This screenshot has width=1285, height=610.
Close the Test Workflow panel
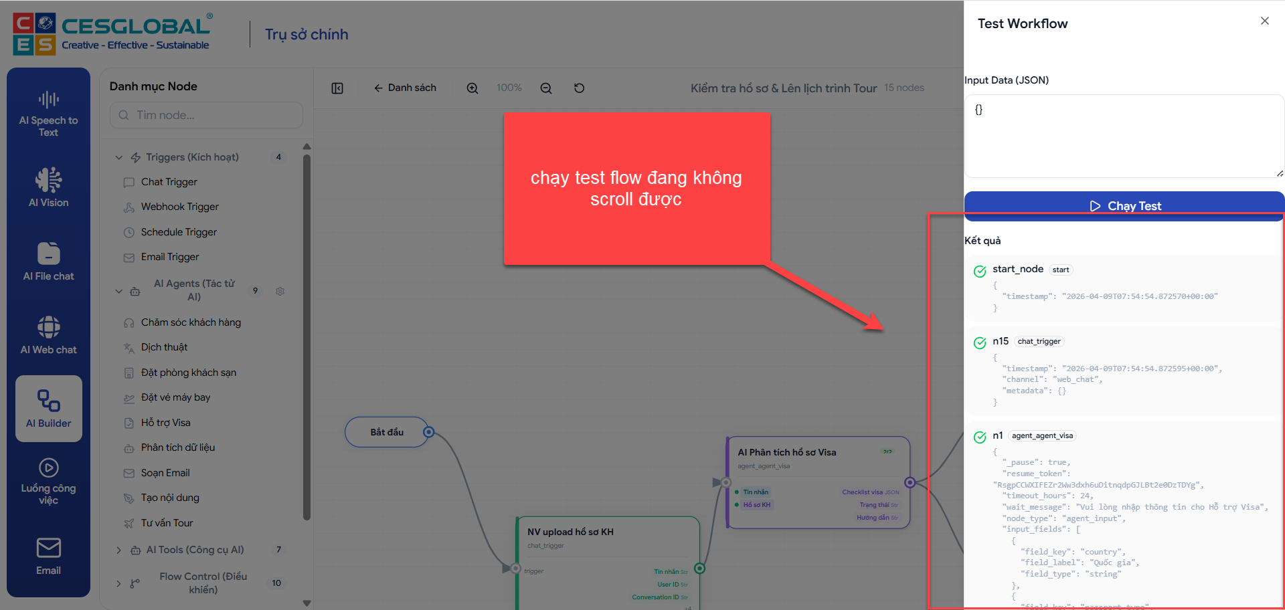(1264, 21)
